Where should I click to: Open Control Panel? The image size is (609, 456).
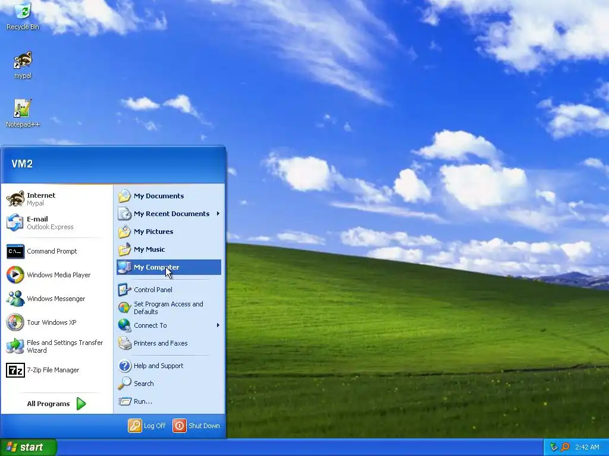(x=169, y=290)
